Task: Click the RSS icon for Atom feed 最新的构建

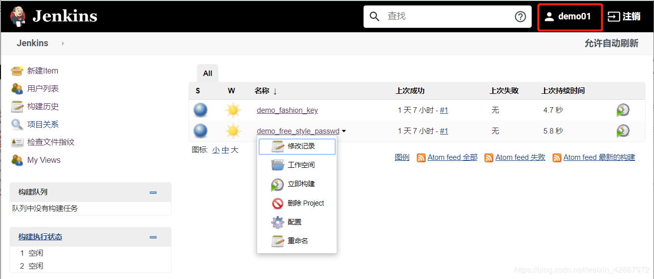Action: [557, 157]
